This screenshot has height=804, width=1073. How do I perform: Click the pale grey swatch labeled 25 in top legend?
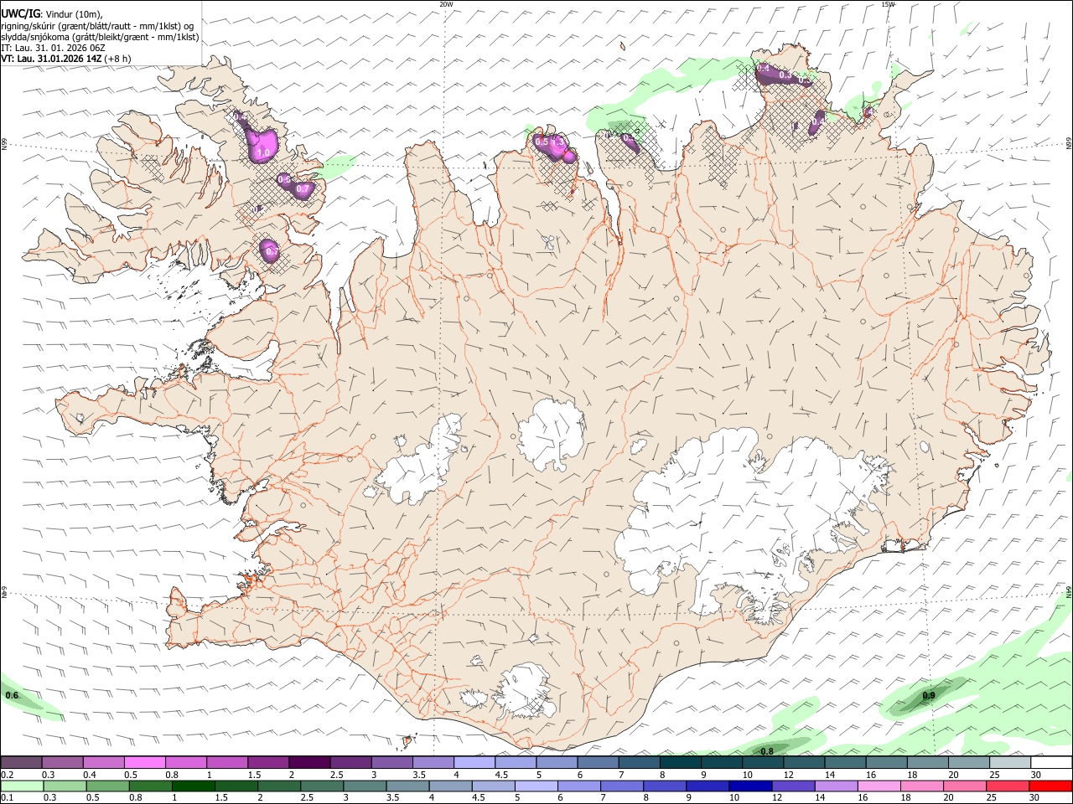coord(1009,762)
